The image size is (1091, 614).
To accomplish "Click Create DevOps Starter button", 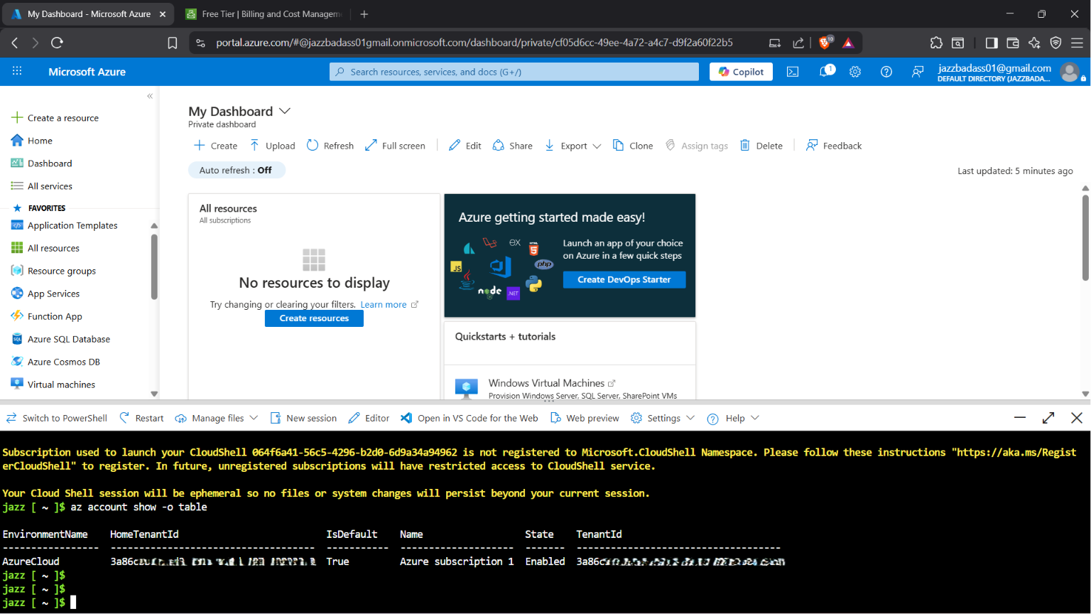I will 624,279.
